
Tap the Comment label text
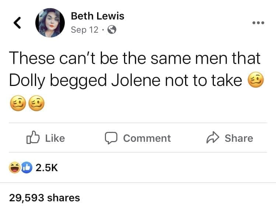coord(147,138)
